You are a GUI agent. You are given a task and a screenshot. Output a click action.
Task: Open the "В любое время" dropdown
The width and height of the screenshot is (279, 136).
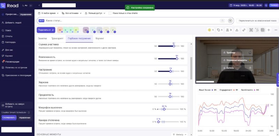tap(48, 13)
